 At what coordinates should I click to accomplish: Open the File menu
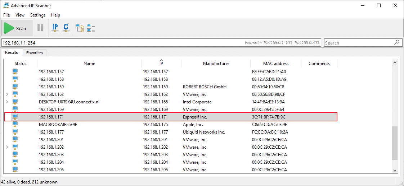click(6, 15)
